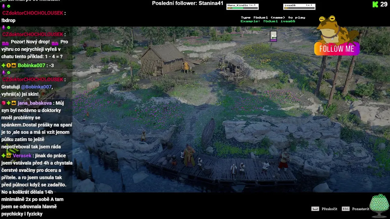The image size is (390, 219).
Task: Click the pixel duel character sprite
Action: point(273,36)
